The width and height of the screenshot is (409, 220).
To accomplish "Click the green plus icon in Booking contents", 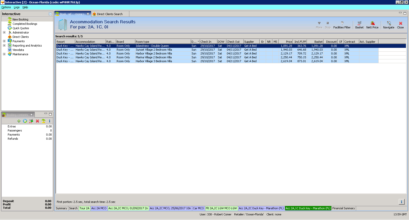I will pyautogui.click(x=19, y=121).
